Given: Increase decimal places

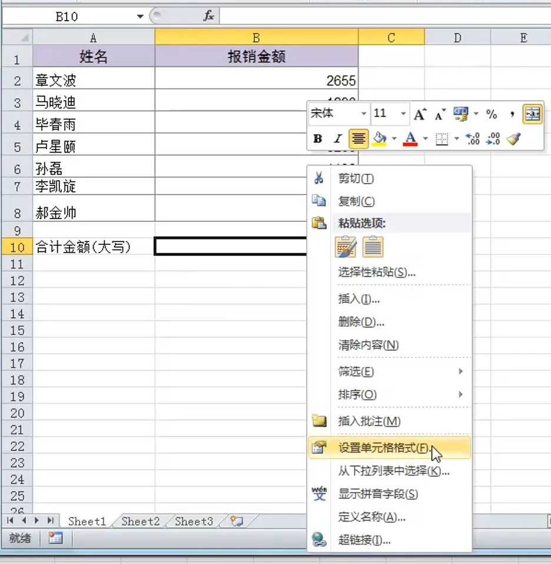Looking at the screenshot, I should (x=473, y=139).
